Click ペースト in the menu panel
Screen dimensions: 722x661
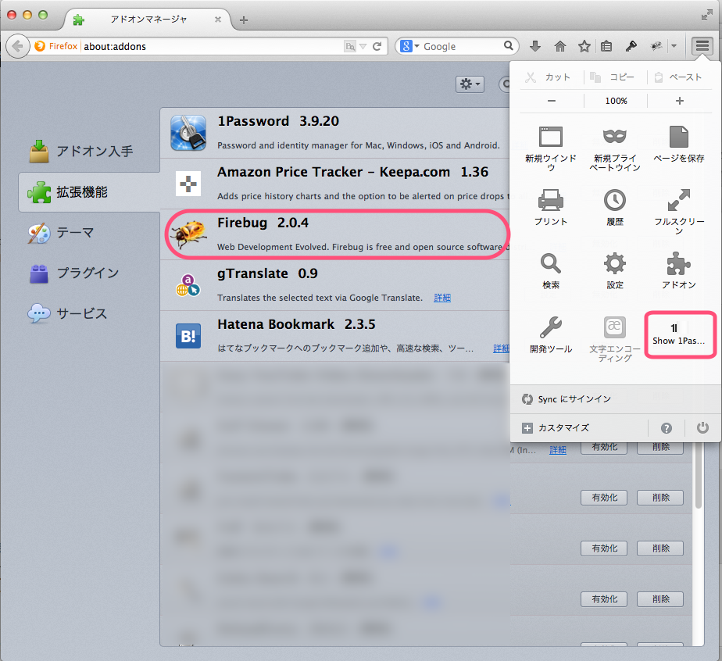pyautogui.click(x=679, y=77)
